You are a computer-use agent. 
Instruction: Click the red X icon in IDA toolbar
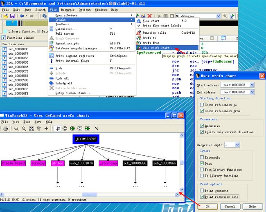point(149,16)
